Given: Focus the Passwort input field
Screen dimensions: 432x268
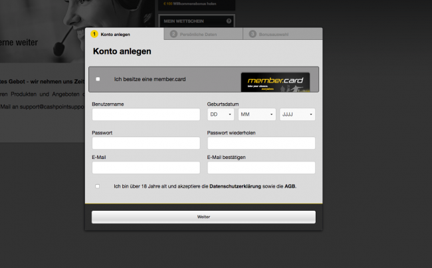Looking at the screenshot, I should tap(146, 143).
